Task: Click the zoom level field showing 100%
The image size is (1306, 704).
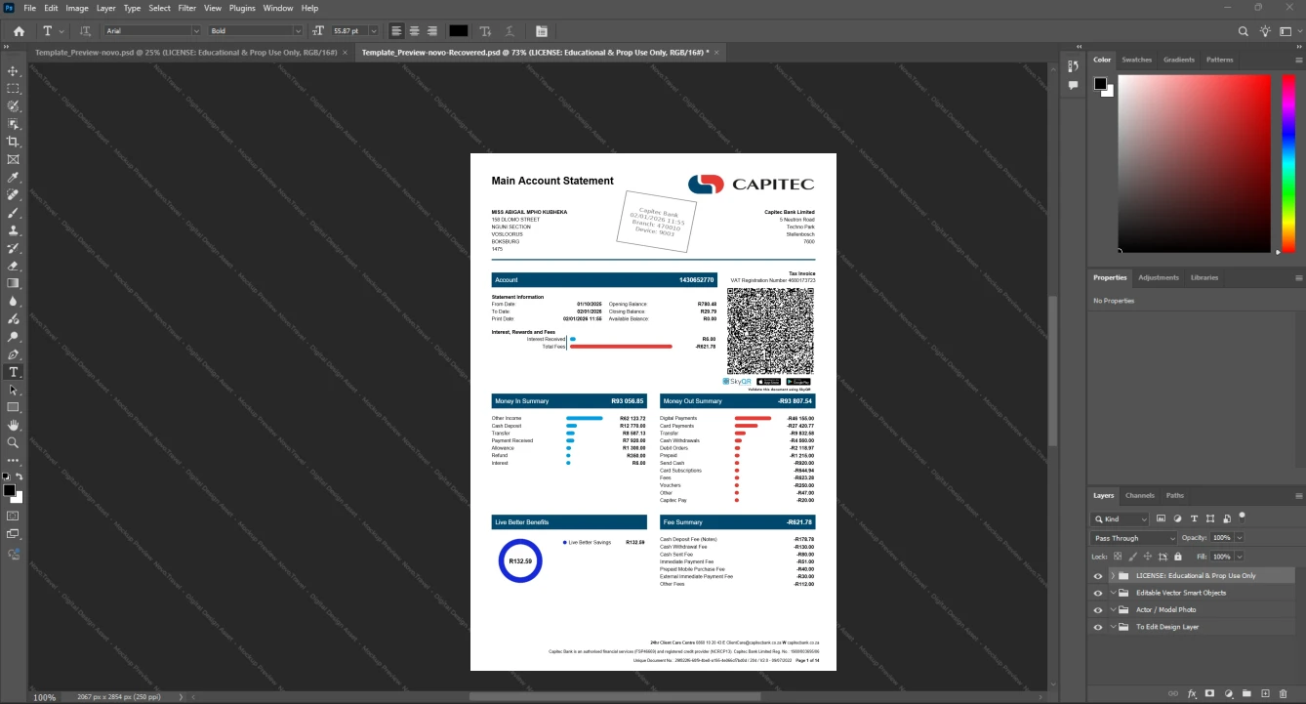Action: 45,697
